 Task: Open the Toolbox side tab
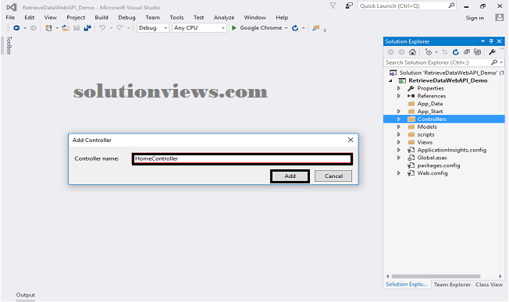click(9, 45)
